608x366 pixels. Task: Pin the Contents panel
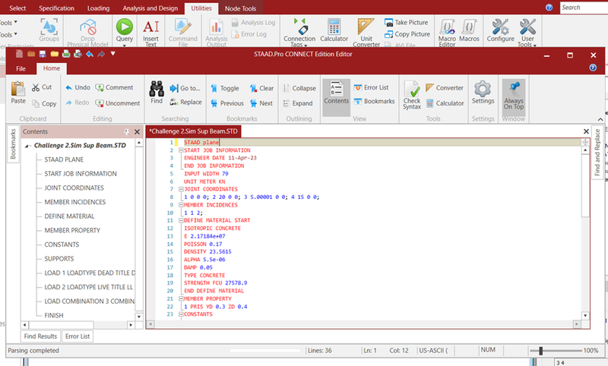click(x=126, y=131)
